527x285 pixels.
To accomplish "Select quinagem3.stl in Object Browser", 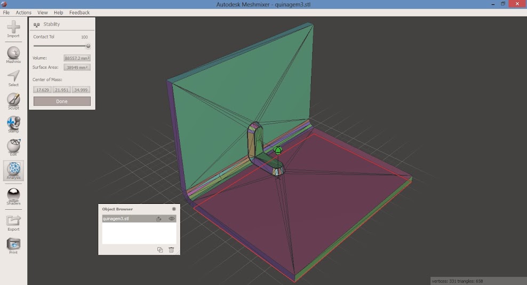I will point(139,219).
